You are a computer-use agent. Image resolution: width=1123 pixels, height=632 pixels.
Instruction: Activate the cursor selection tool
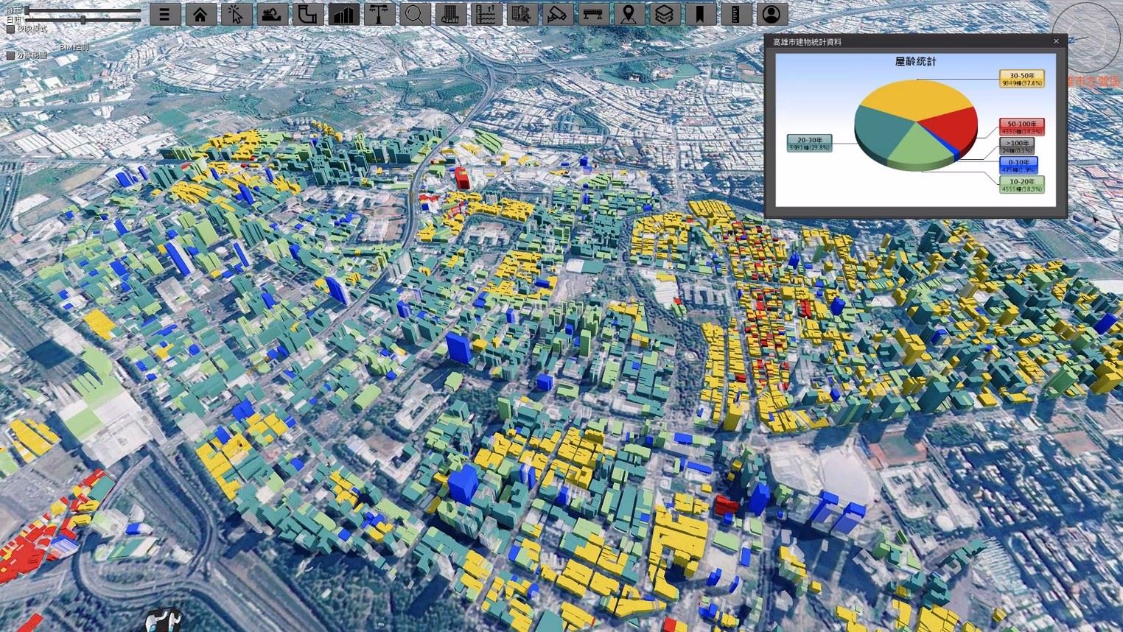pyautogui.click(x=236, y=14)
